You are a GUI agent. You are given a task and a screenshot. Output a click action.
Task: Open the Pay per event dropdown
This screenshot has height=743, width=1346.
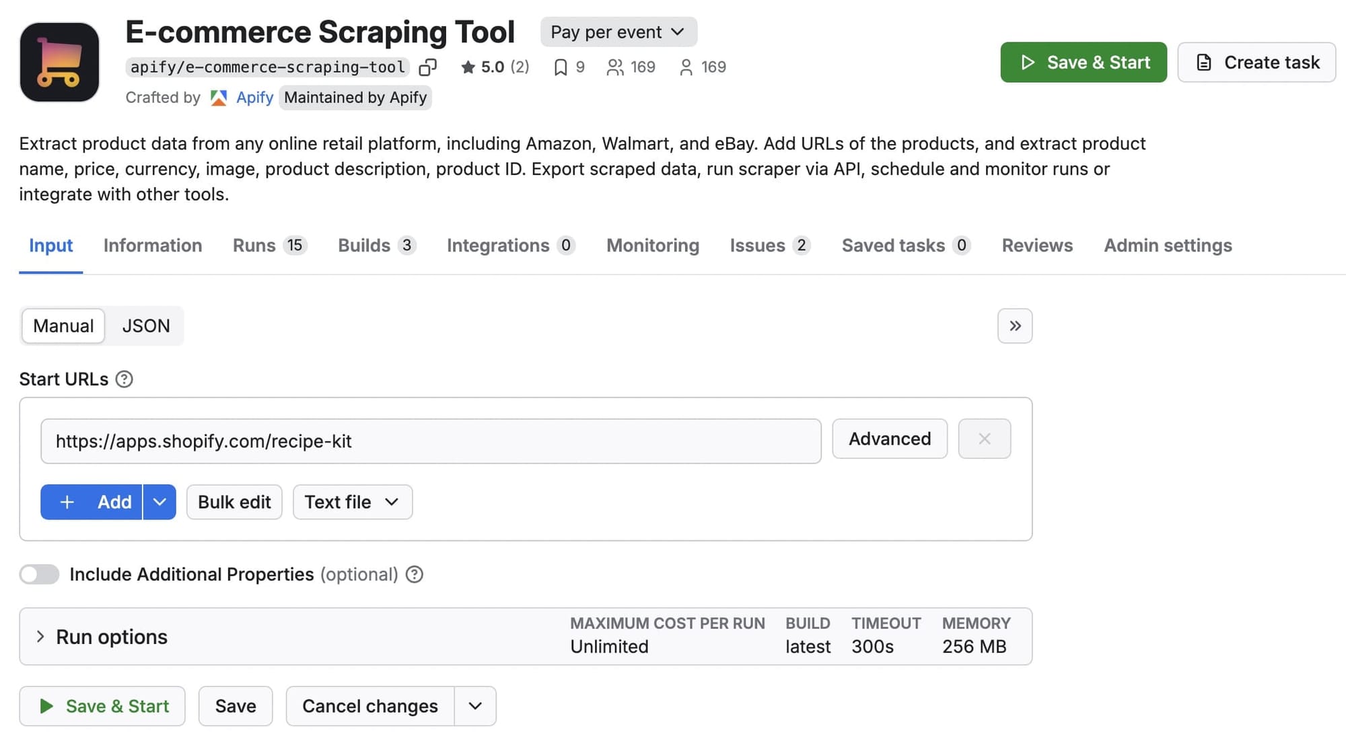(617, 31)
